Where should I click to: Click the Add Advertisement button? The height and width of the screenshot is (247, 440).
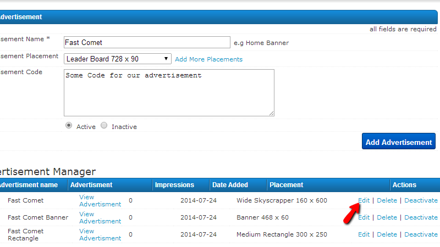point(398,141)
